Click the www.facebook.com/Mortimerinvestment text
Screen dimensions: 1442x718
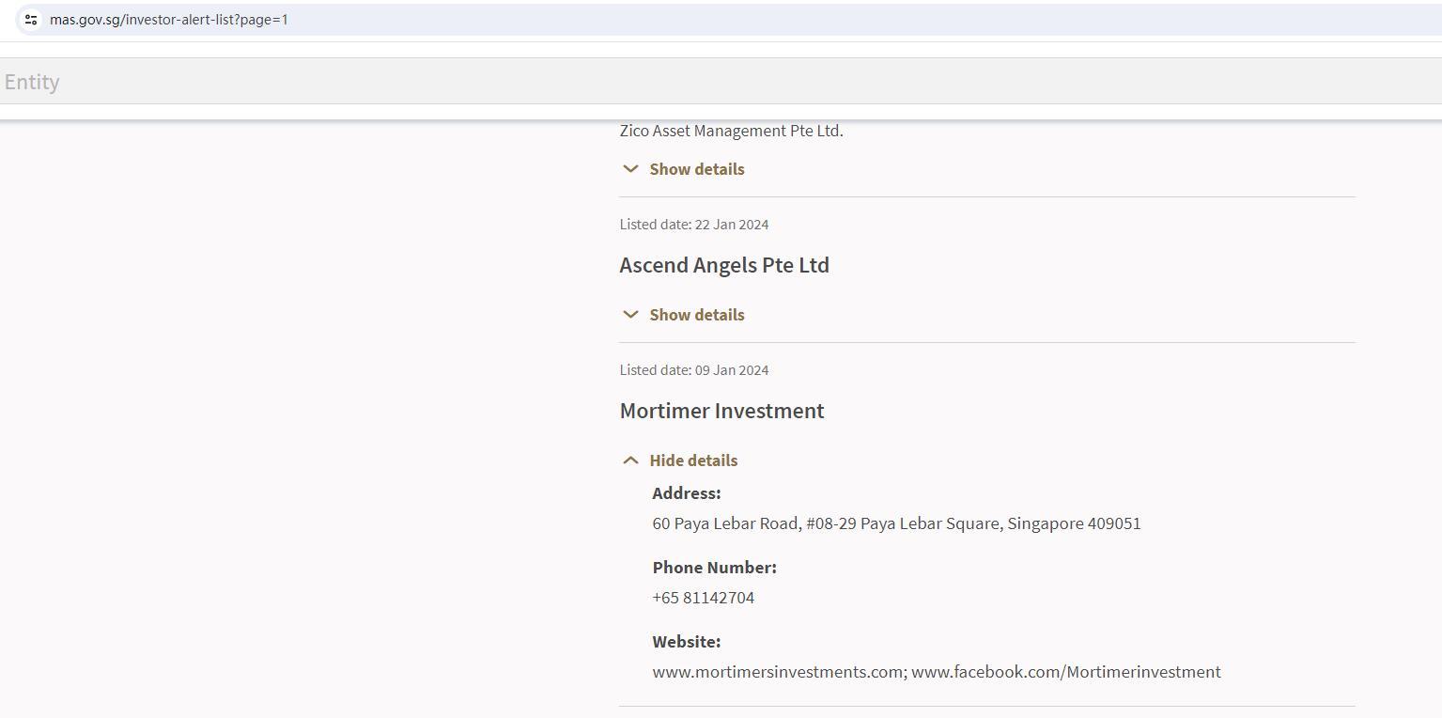pyautogui.click(x=1065, y=672)
